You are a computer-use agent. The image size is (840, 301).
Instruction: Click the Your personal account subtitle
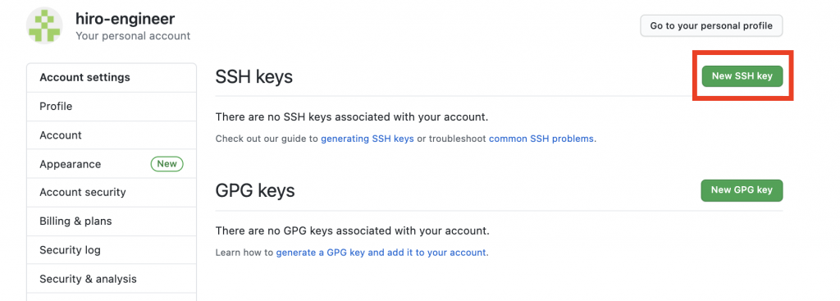point(133,36)
